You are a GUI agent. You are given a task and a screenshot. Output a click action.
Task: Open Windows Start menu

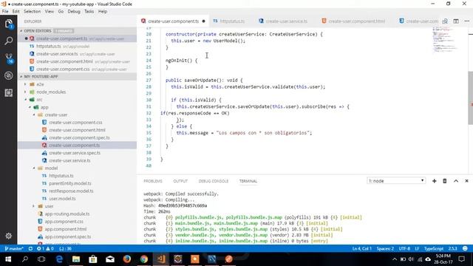coord(8,259)
